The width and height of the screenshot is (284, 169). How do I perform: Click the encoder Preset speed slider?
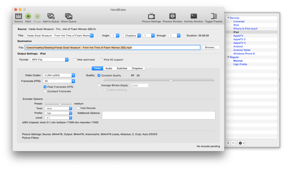click(58, 104)
